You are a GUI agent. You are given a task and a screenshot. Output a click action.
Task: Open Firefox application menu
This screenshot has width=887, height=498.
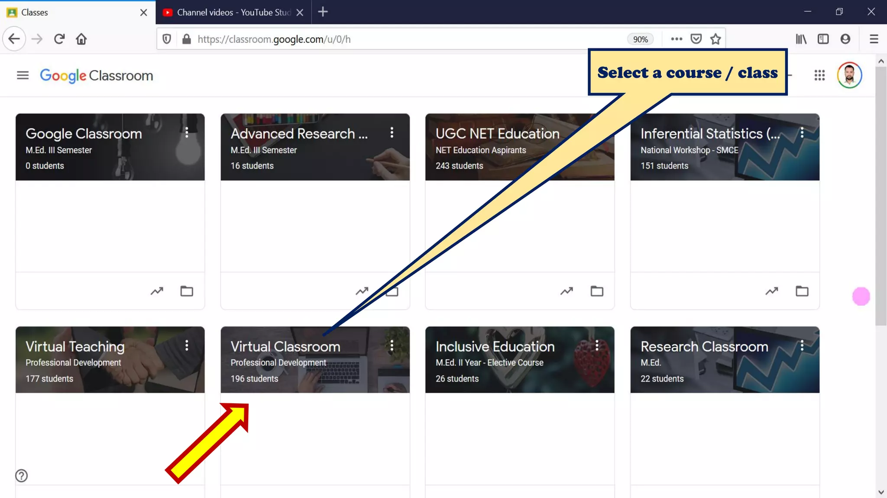tap(874, 39)
